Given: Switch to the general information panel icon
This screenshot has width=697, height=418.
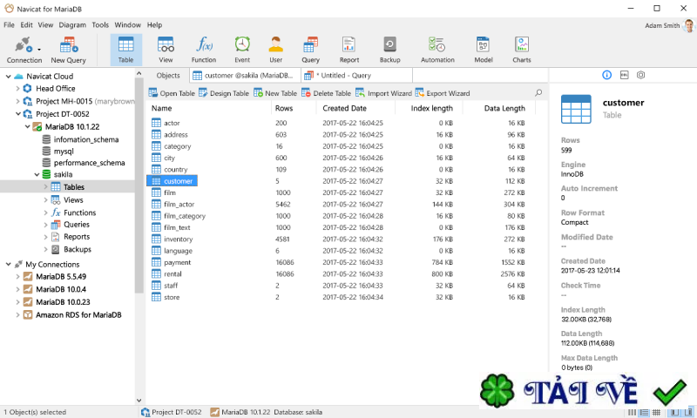Looking at the screenshot, I should 606,75.
